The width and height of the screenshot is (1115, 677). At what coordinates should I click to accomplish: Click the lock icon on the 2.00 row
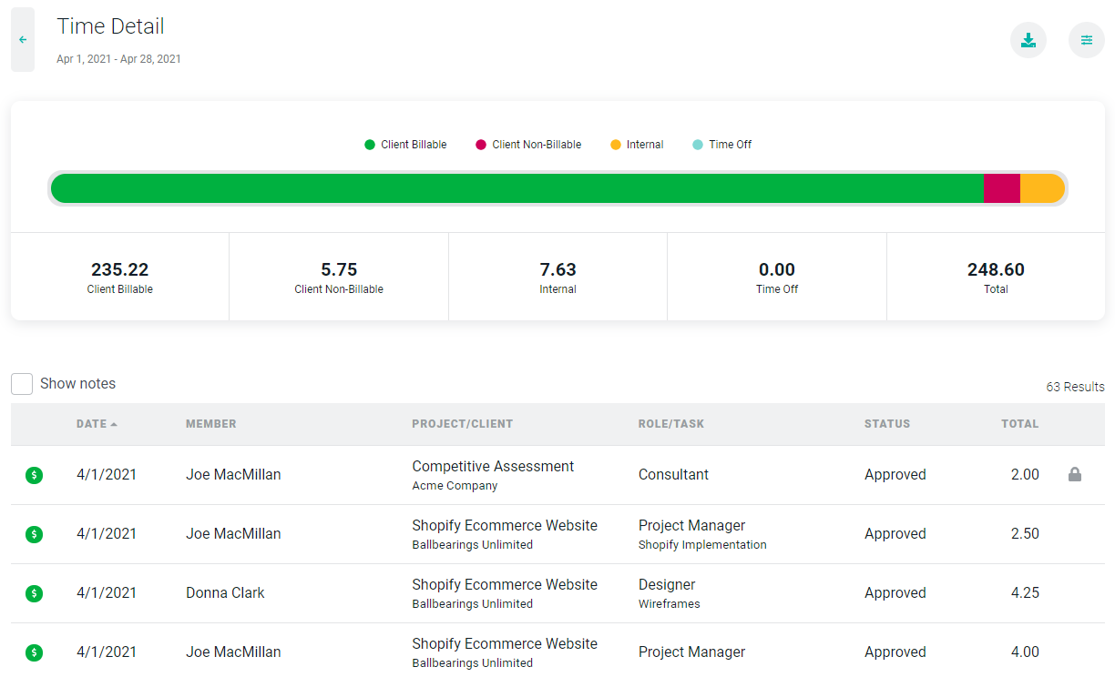[1075, 474]
